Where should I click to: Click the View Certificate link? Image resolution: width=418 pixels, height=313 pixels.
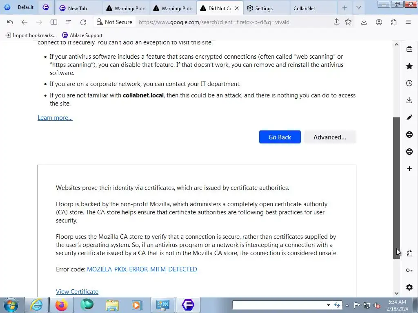[77, 292]
